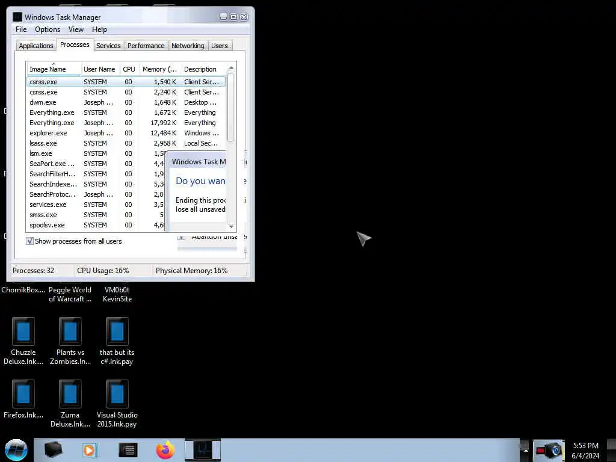616x462 pixels.
Task: Click Physical Memory: 16% status entry
Action: (x=191, y=270)
